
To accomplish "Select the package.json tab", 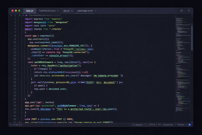I will (85, 11).
